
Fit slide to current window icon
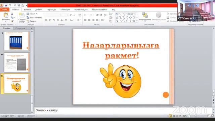click(213, 116)
